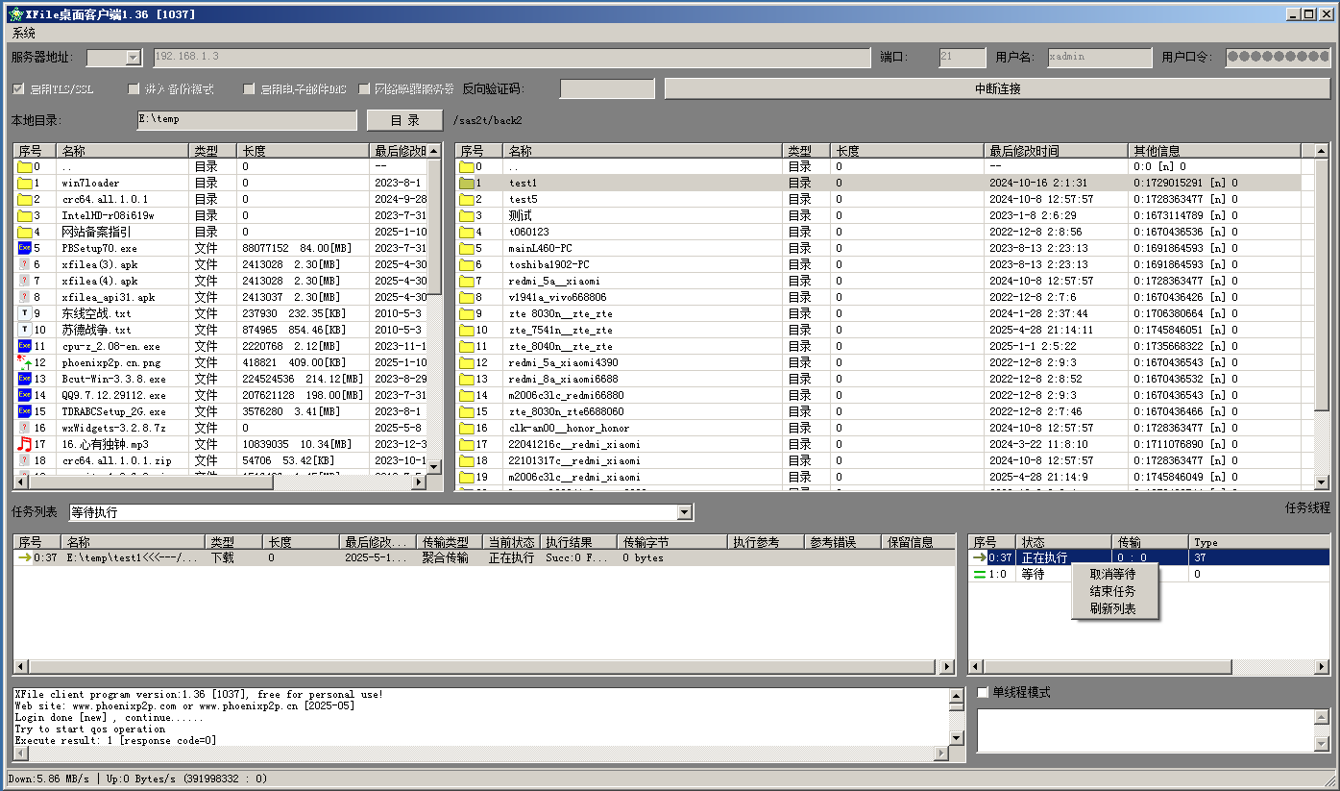Screen dimensions: 1340x791
Task: Click the 本地目录 path input field
Action: tap(246, 120)
